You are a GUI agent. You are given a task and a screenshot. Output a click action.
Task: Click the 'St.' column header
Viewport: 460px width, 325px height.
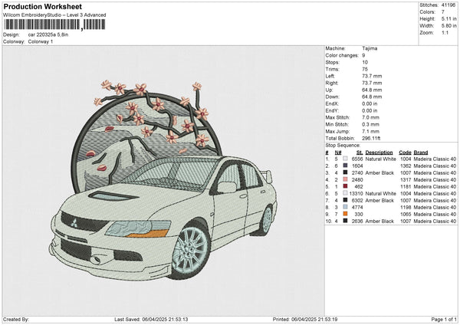[x=360, y=153]
